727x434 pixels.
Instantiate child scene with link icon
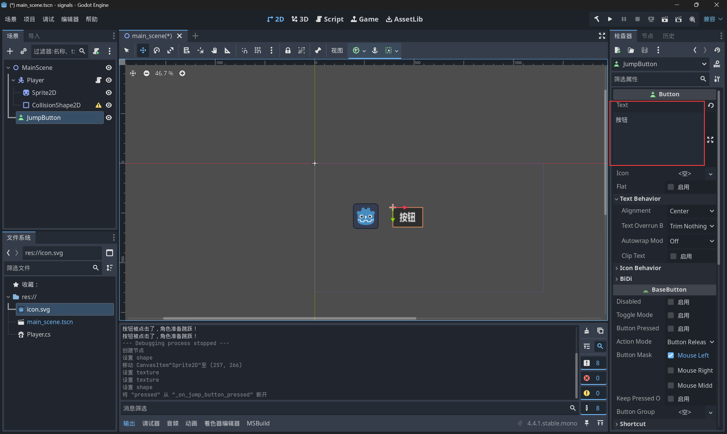[23, 51]
